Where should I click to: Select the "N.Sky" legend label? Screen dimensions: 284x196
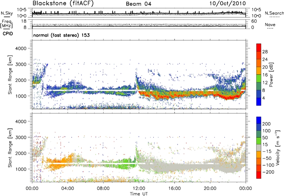[x=7, y=13]
